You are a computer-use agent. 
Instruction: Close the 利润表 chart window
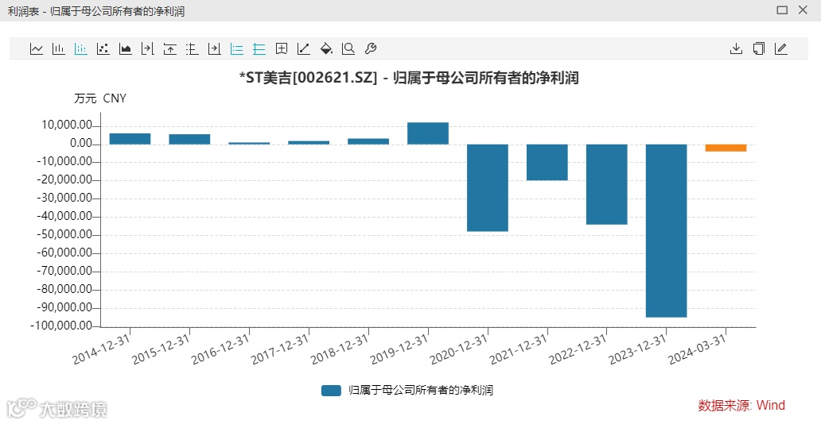pos(803,10)
